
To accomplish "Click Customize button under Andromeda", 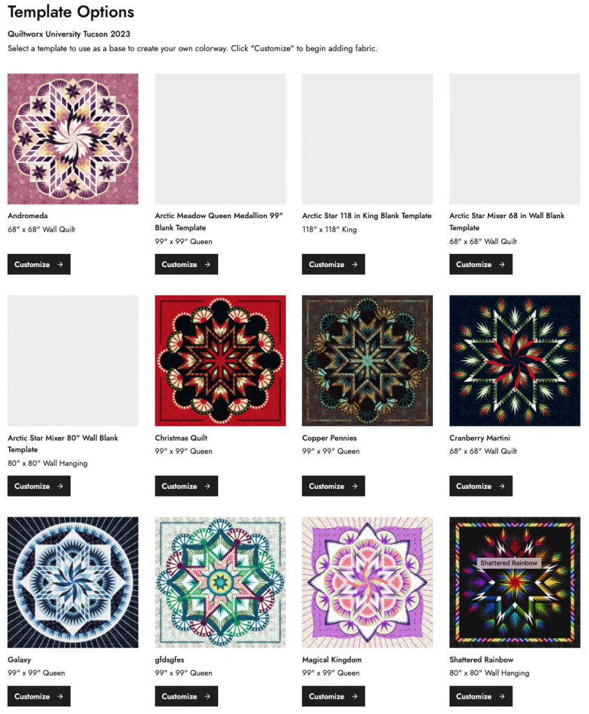I will point(39,264).
